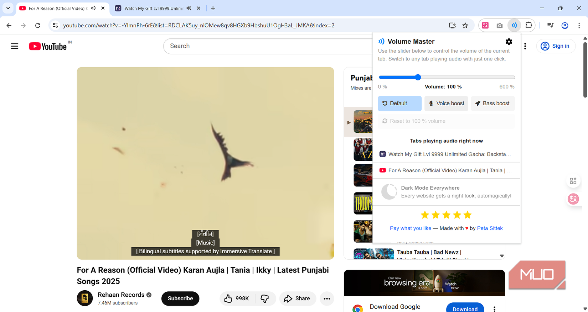Open the Immersive Translate extension icon in toolbar
The height and width of the screenshot is (312, 588).
coord(485,25)
